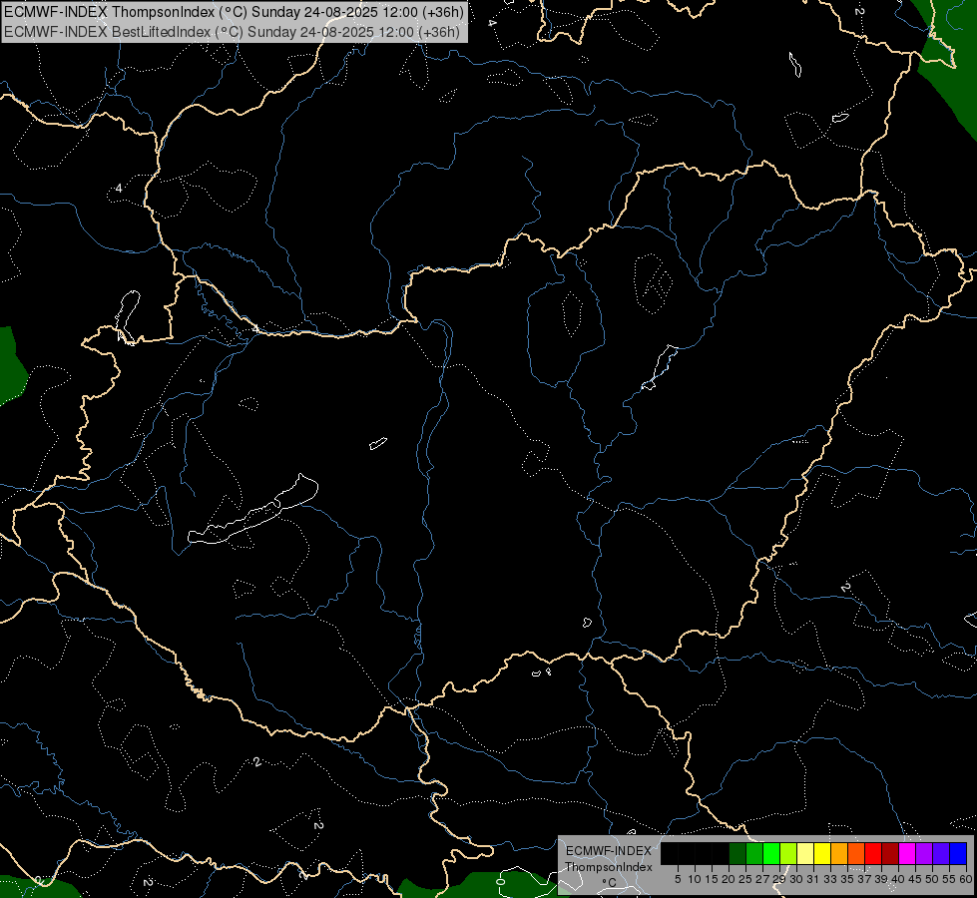977x898 pixels.
Task: Click legend scale value 45
Action: point(915,879)
